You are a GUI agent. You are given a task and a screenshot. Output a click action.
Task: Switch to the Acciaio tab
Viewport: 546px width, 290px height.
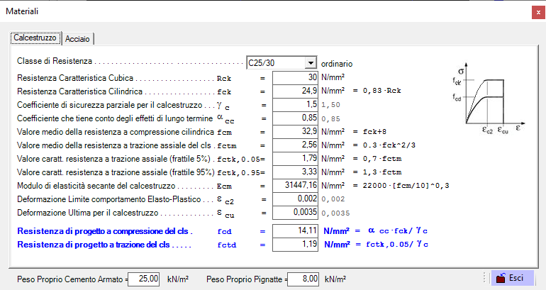tap(78, 39)
